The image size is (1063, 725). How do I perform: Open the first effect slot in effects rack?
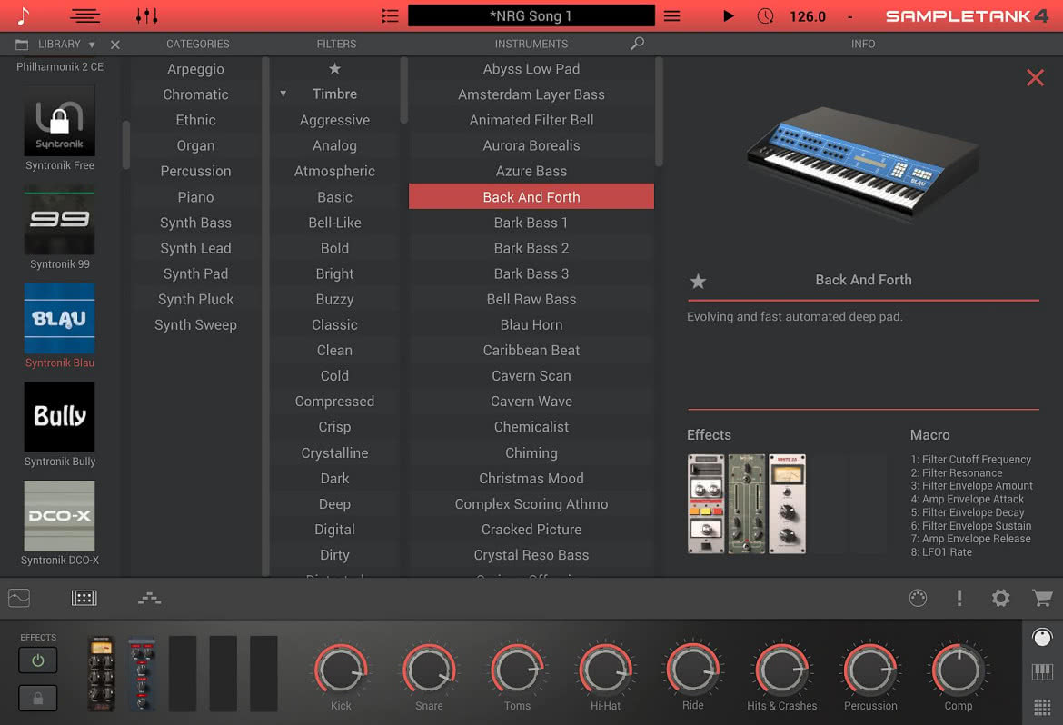click(101, 674)
